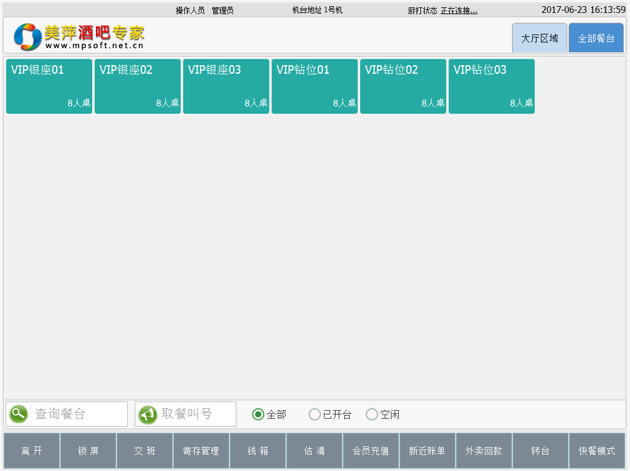630x471 pixels.
Task: Select the 全部 radio button
Action: (x=258, y=414)
